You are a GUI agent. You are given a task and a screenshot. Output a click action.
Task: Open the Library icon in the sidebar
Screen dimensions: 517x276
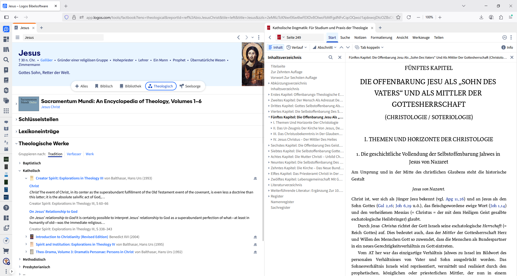click(6, 49)
